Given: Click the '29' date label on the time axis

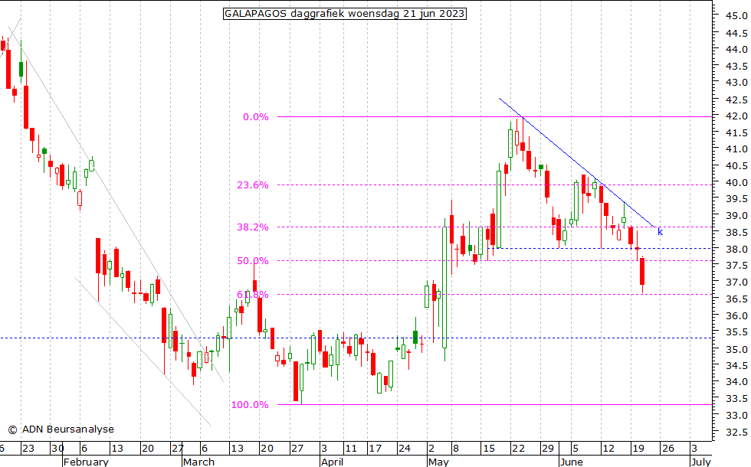Looking at the screenshot, I should 548,449.
